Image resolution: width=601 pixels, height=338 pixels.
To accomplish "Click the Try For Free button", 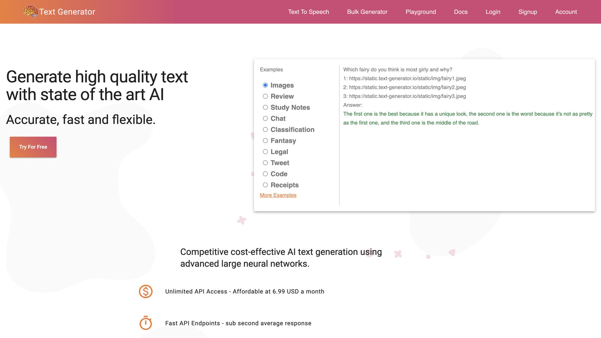I will pos(33,147).
